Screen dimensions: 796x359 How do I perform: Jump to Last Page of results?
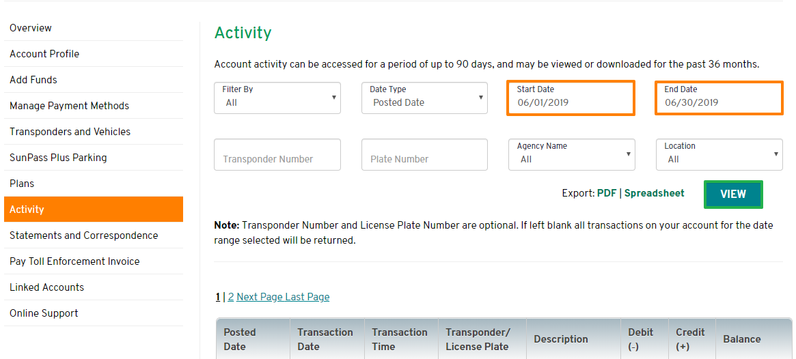point(307,297)
